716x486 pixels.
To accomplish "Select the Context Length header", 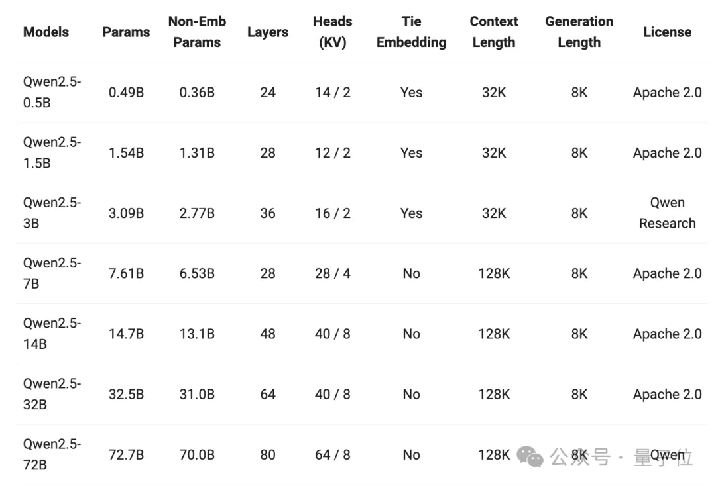I will pos(494,32).
